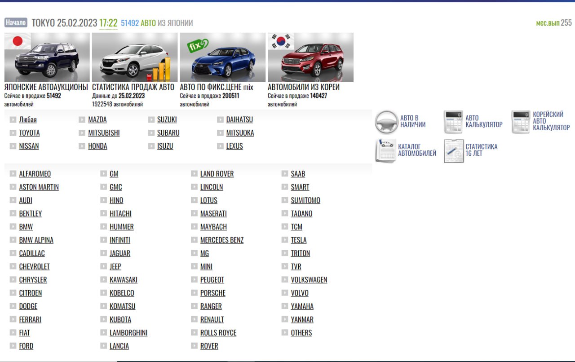Click the steering wheel icon for cars in stock

[x=386, y=122]
